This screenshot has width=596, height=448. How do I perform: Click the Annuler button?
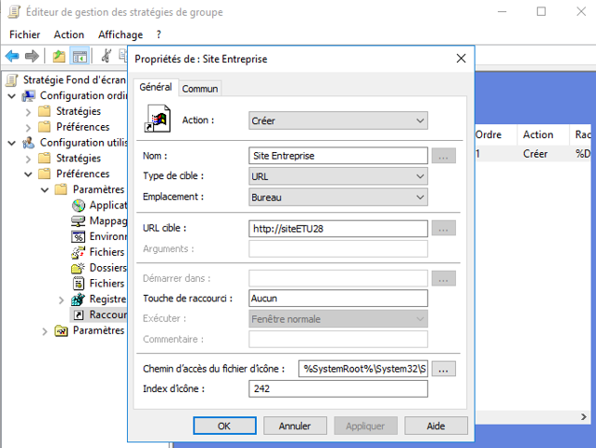click(295, 426)
